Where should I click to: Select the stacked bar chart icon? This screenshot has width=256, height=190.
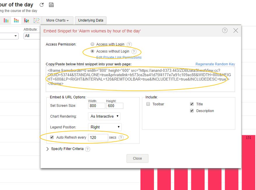pos(16,20)
